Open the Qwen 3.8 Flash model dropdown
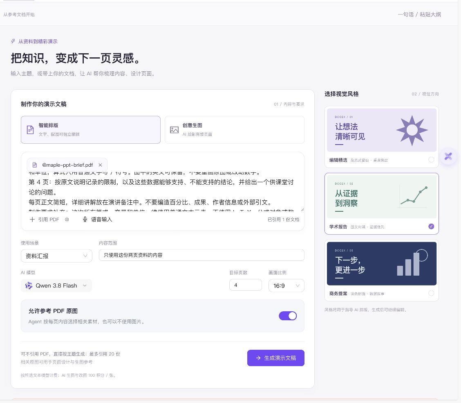This screenshot has height=403, width=461. point(56,285)
